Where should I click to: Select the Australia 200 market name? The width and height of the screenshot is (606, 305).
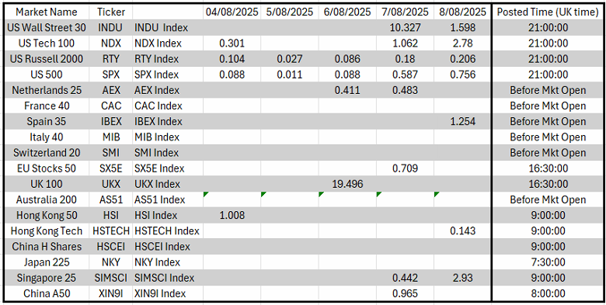click(x=47, y=199)
